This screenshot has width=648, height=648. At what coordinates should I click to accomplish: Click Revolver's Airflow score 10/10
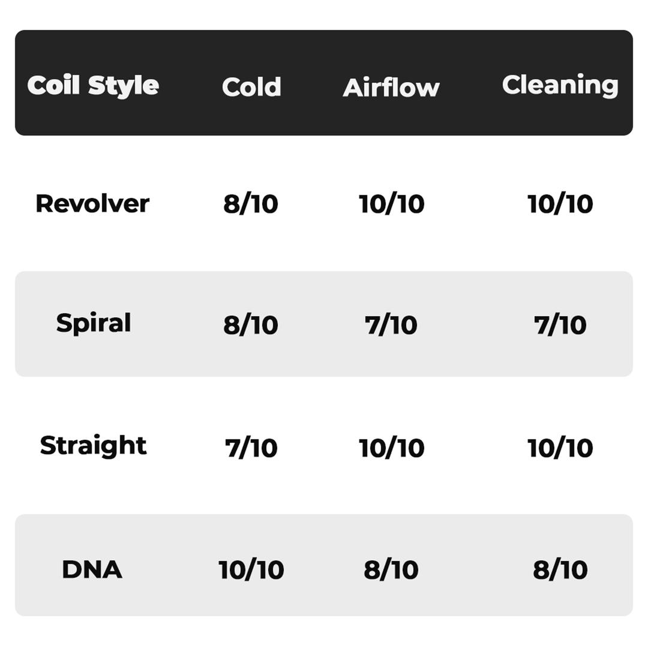(x=391, y=204)
